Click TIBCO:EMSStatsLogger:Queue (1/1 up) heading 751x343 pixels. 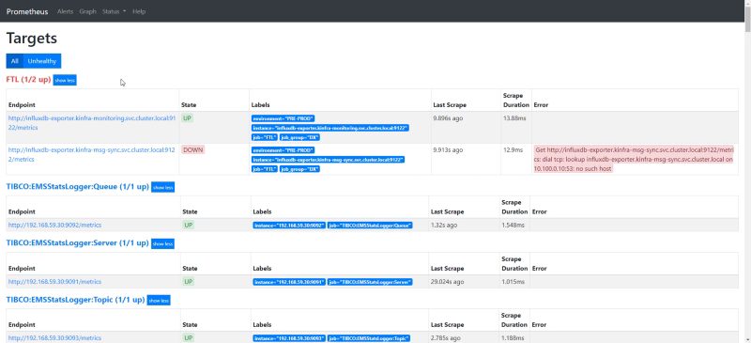[77, 187]
